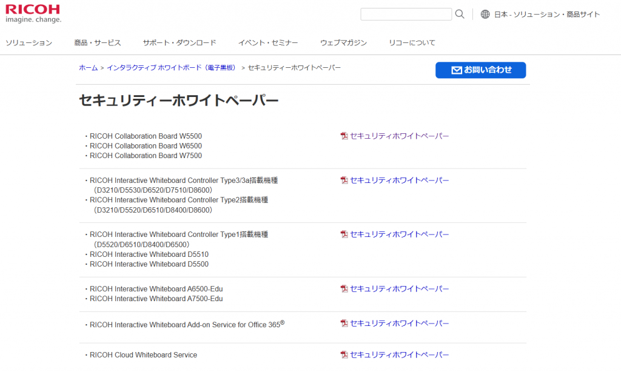This screenshot has height=372, width=621.
Task: Select 日本 - ソリューション・商品サイト region link
Action: coord(547,15)
